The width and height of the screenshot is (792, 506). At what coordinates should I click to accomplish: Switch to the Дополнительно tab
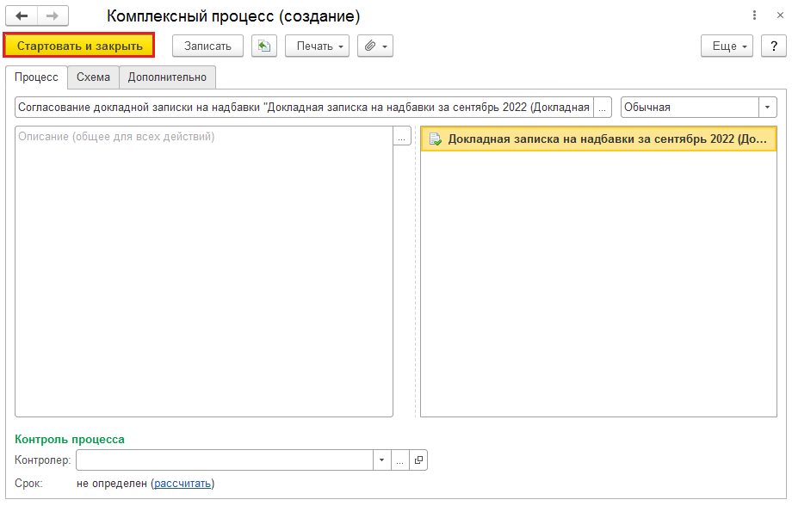pyautogui.click(x=167, y=77)
